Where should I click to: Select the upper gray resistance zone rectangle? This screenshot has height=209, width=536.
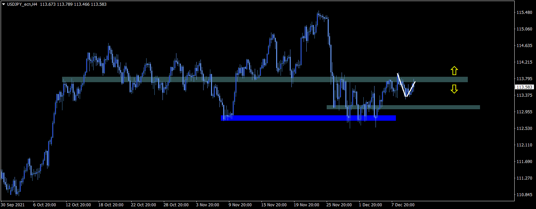(265, 79)
